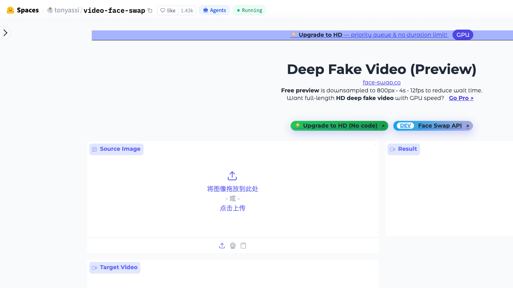Click the Result panel label
The image size is (513, 288).
tap(404, 149)
